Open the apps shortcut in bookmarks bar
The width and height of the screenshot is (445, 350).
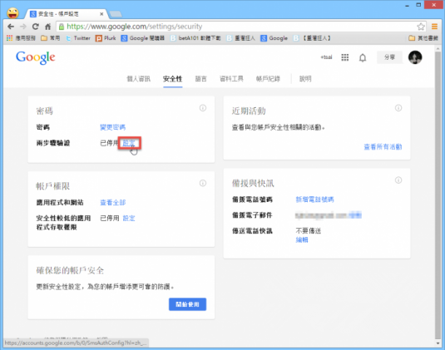tap(21, 38)
